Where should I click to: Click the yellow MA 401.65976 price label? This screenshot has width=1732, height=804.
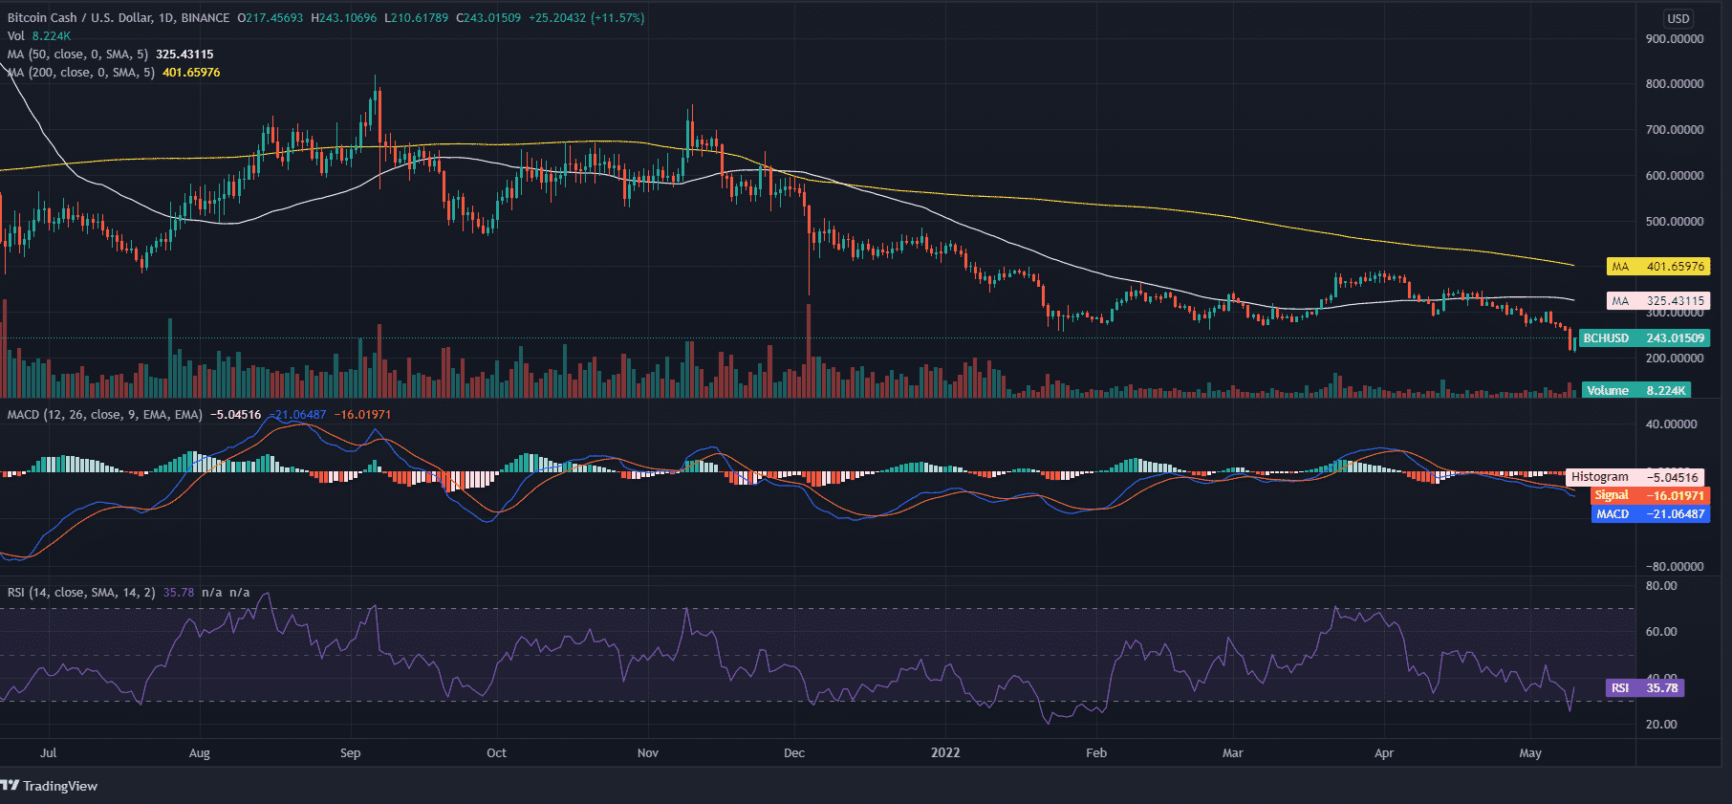coord(1658,267)
